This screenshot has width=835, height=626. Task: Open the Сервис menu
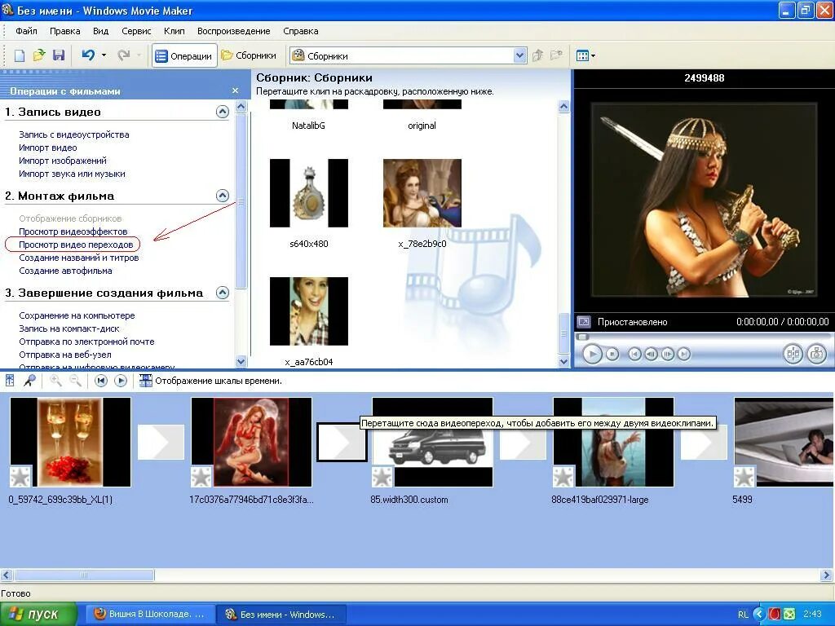136,31
